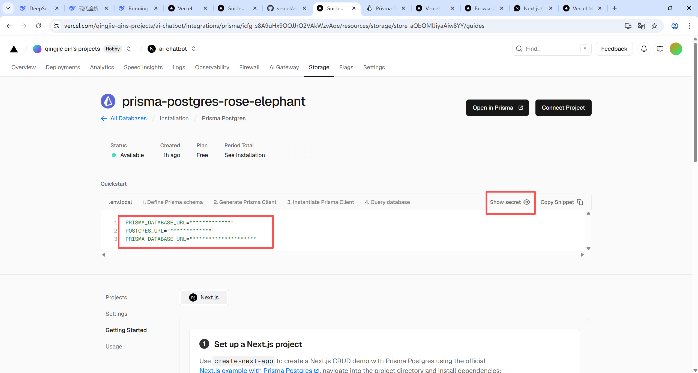698x373 pixels.
Task: Click the translate page icon
Action: click(x=641, y=26)
